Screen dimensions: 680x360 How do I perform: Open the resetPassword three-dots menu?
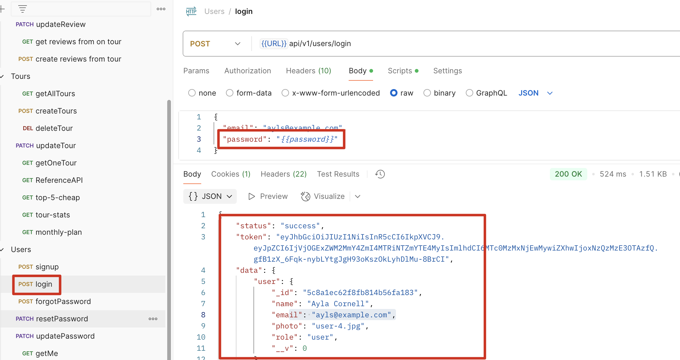[x=153, y=319]
